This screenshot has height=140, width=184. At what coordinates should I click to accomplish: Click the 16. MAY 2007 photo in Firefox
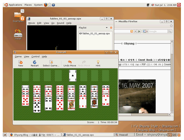coord(137,96)
